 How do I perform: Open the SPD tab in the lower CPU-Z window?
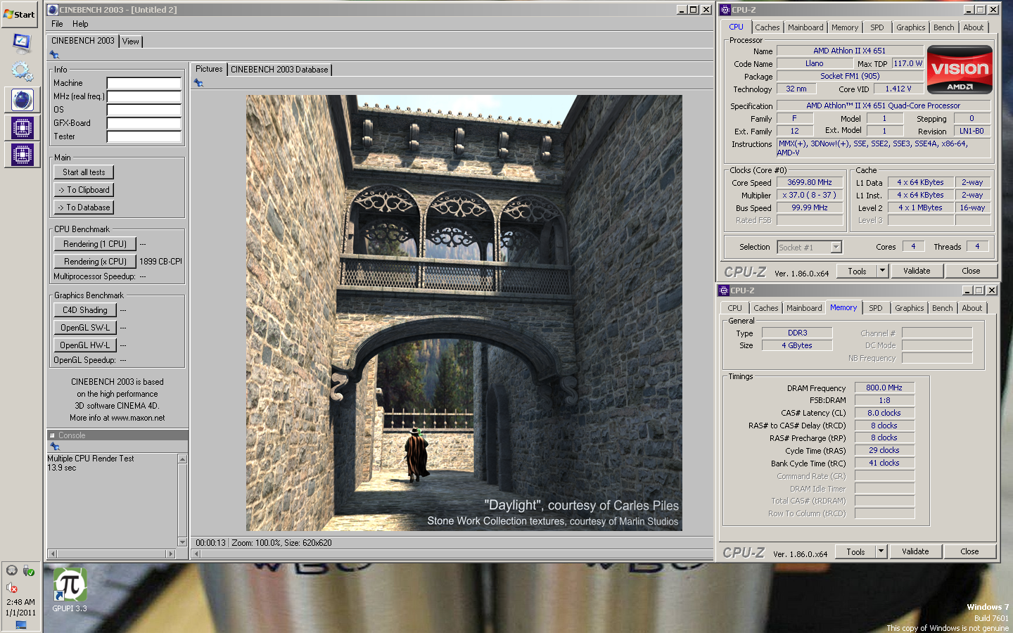876,308
